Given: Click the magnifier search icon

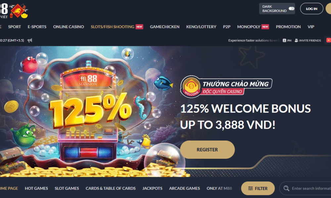Looking at the screenshot, I should (286, 188).
